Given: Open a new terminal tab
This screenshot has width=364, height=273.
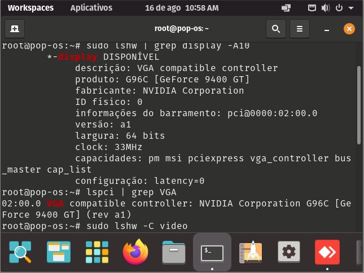Looking at the screenshot, I should (15, 29).
